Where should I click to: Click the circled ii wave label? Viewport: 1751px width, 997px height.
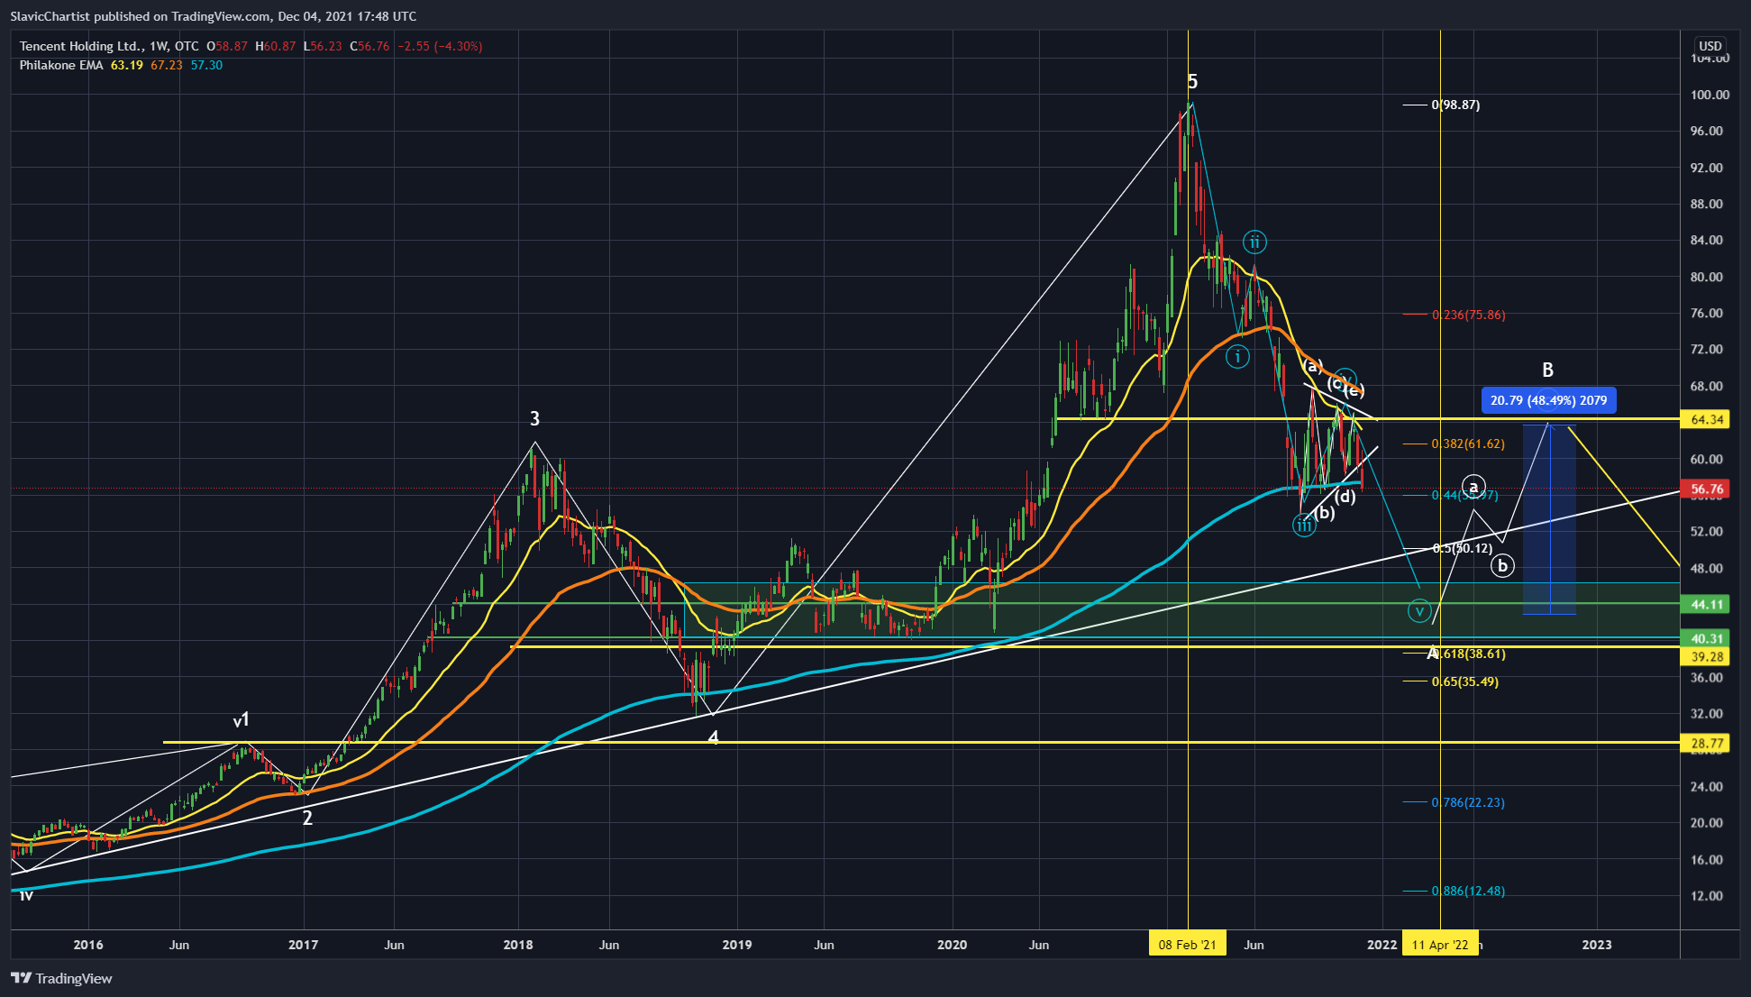[x=1254, y=242]
